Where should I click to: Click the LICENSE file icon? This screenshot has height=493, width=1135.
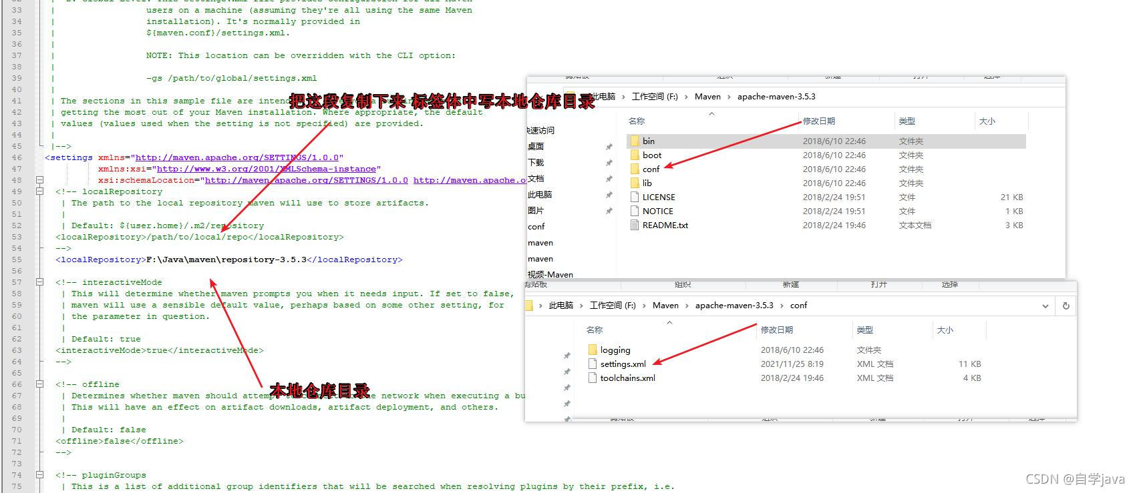[x=635, y=197]
